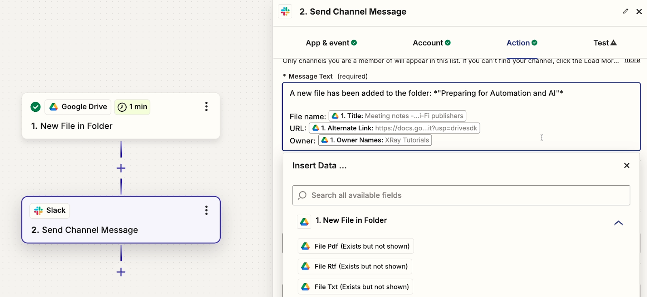Insert the File Rtf field
The image size is (647, 297).
355,266
